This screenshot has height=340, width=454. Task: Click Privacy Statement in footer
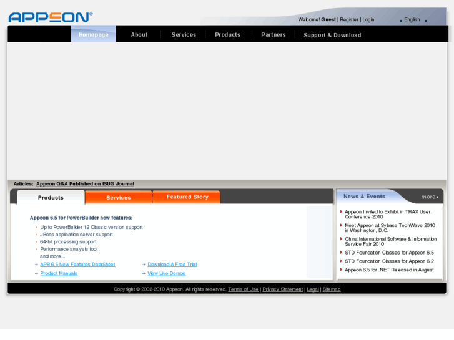(283, 289)
